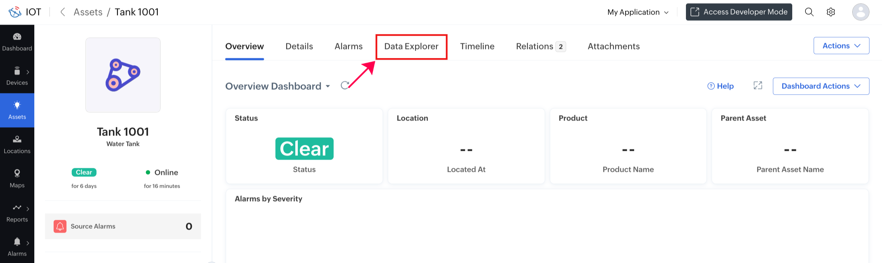Screen dimensions: 882x263
Task: Switch to the Timeline tab
Action: pos(477,46)
